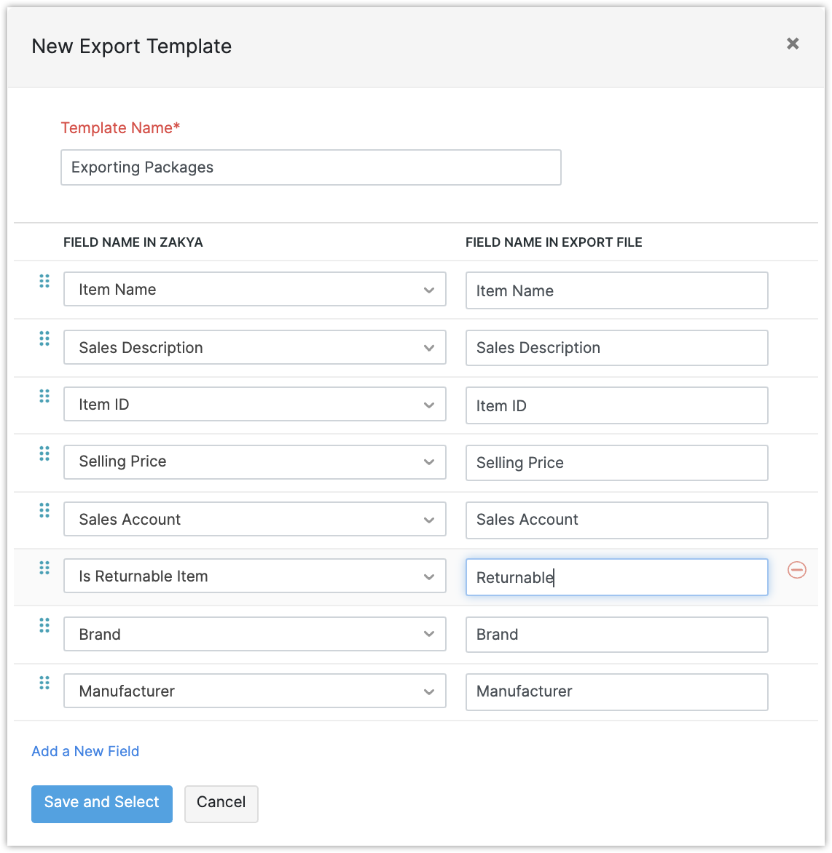
Task: Remove the Is Returnable Item field row
Action: pyautogui.click(x=797, y=570)
